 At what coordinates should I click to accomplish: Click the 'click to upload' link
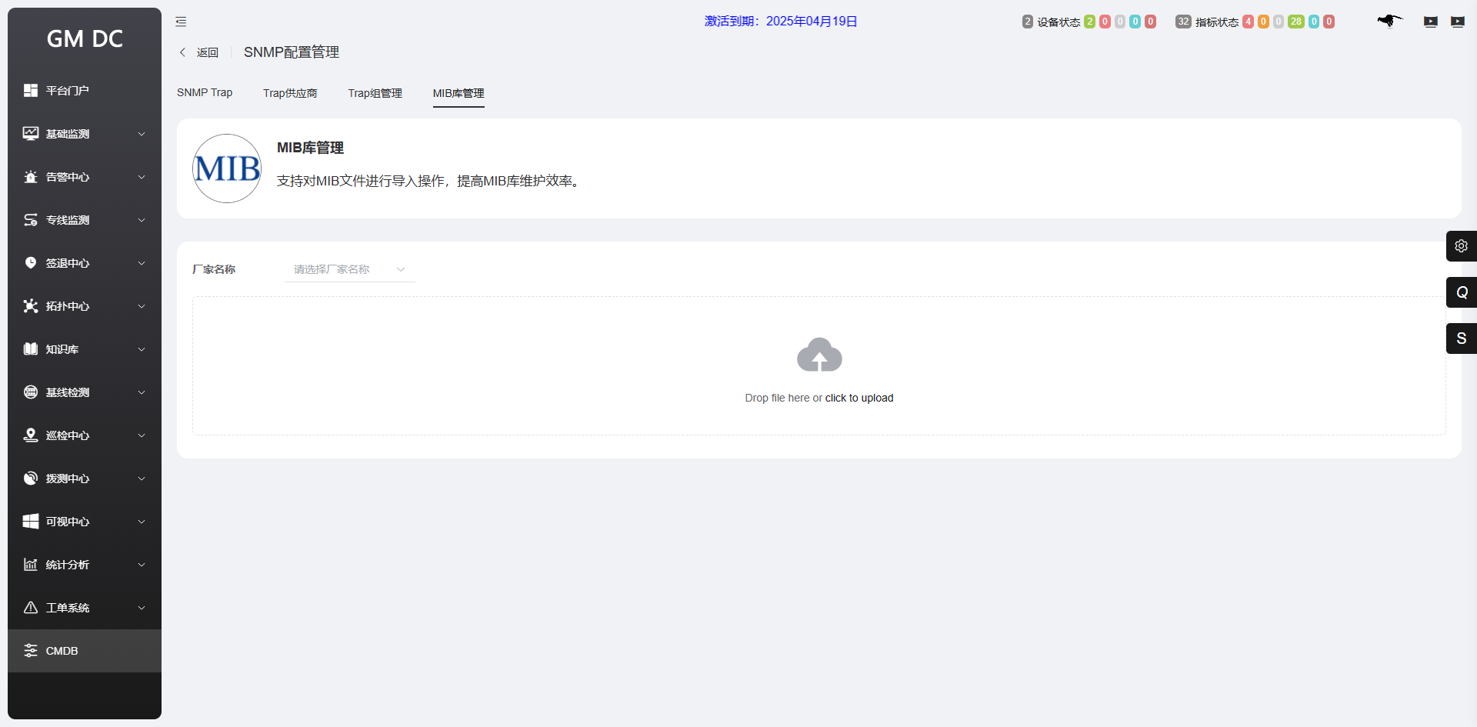(x=859, y=398)
